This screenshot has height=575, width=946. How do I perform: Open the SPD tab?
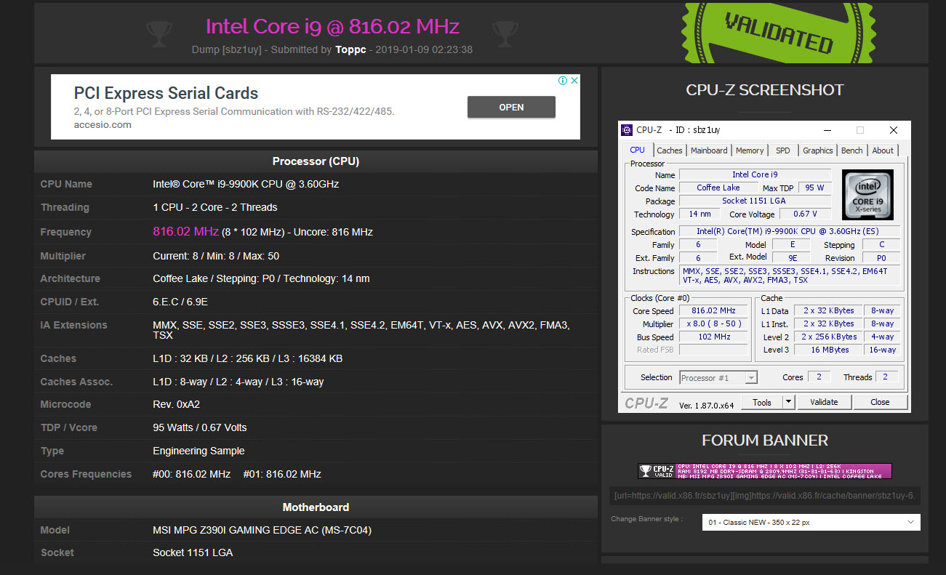[x=783, y=150]
